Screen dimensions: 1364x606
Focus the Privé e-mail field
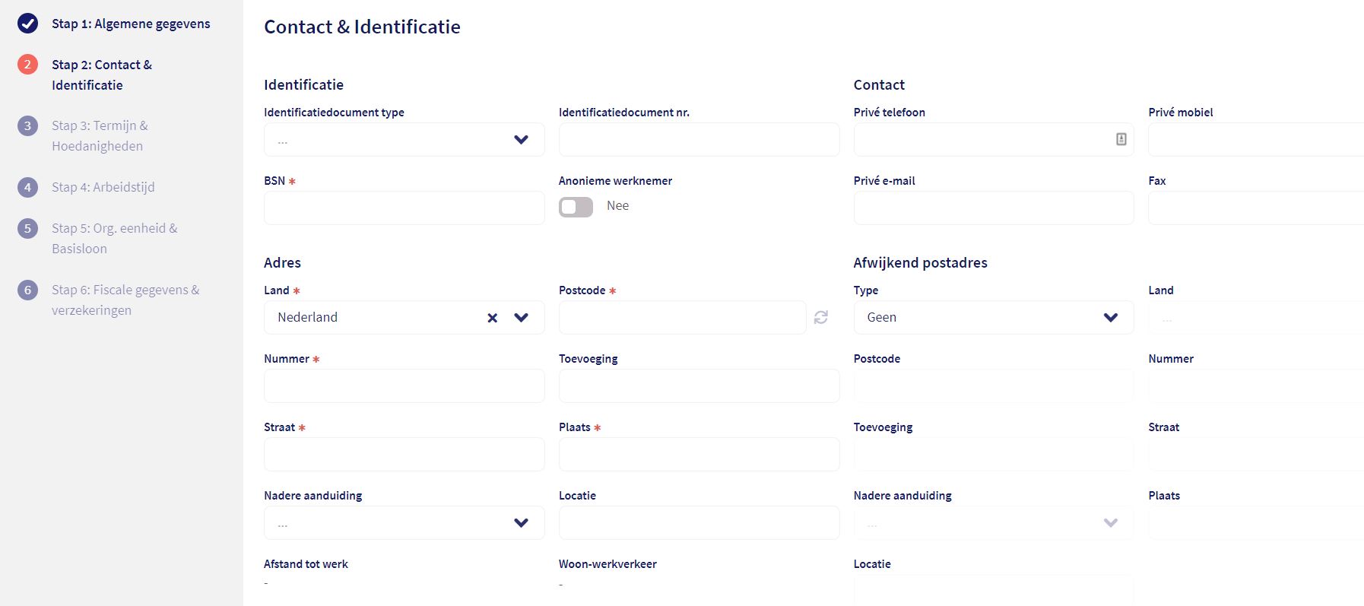click(993, 208)
